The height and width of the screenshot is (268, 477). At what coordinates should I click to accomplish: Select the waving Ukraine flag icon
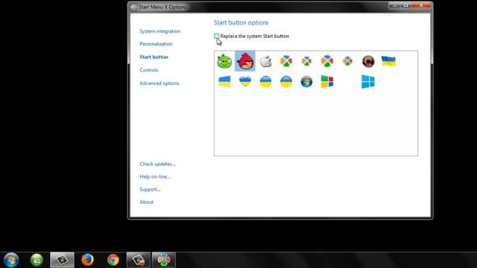coord(388,61)
